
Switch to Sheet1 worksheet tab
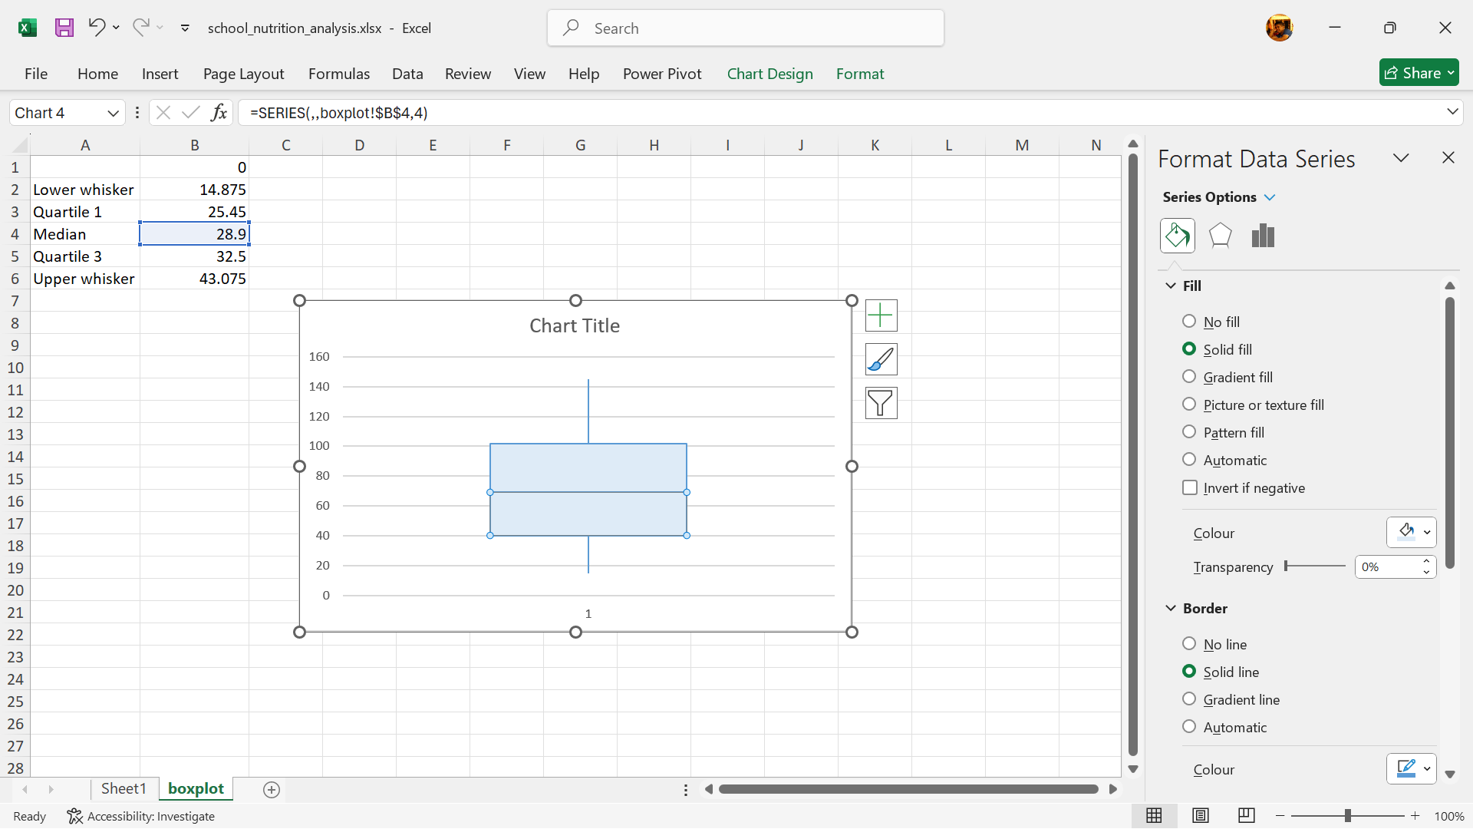[x=124, y=789]
